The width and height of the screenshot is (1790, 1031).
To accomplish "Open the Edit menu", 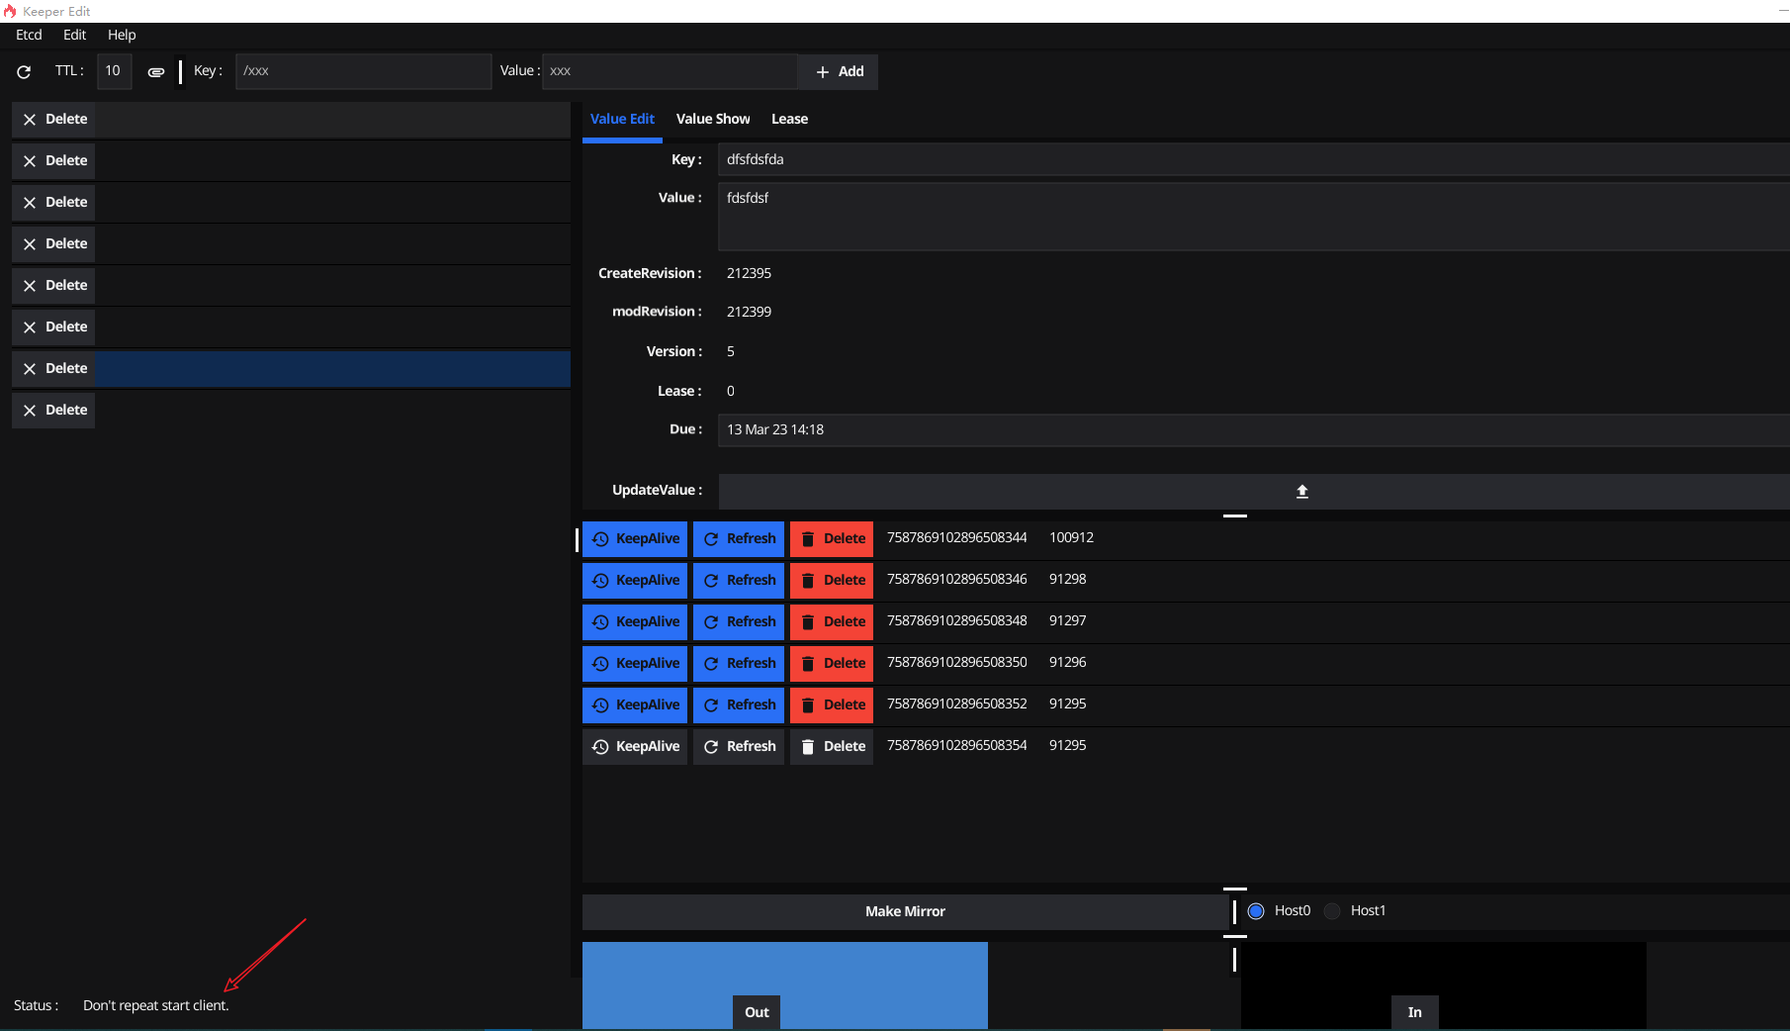I will coord(74,35).
